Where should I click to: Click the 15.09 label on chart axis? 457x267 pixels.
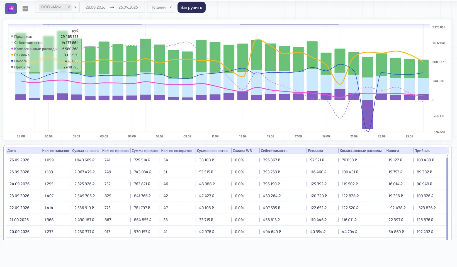(x=271, y=136)
